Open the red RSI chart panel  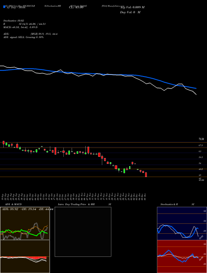coord(182,256)
